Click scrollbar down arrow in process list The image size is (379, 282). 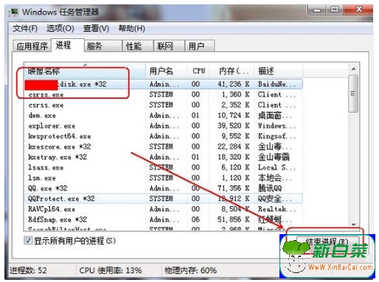coord(354,225)
